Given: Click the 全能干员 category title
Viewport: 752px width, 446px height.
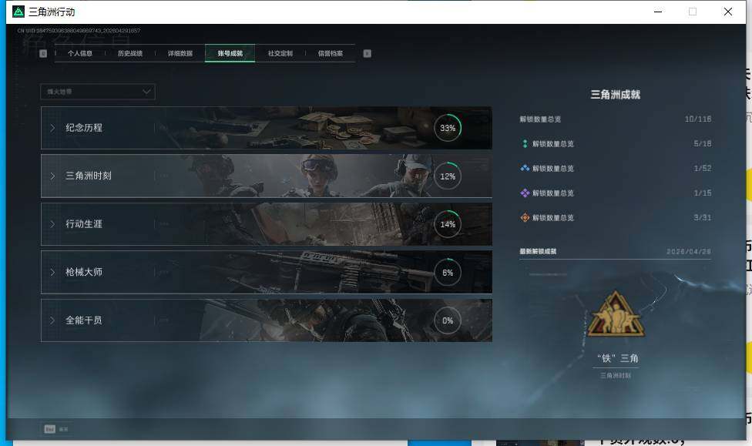Looking at the screenshot, I should point(84,320).
